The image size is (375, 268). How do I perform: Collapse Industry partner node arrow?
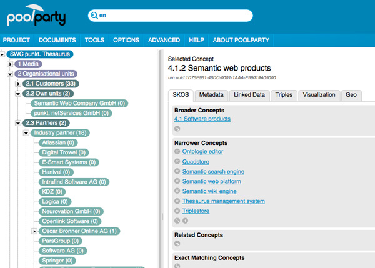26,133
